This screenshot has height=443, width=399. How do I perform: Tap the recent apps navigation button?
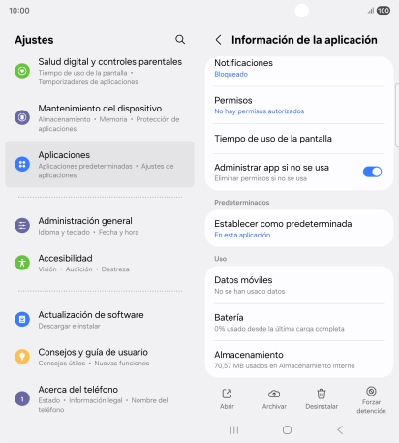tap(234, 430)
